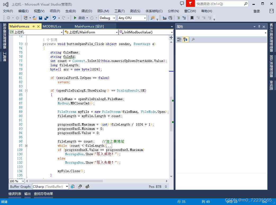276x205 pixels.
Task: Open the 查找符号结果 panel tab
Action: 43,194
